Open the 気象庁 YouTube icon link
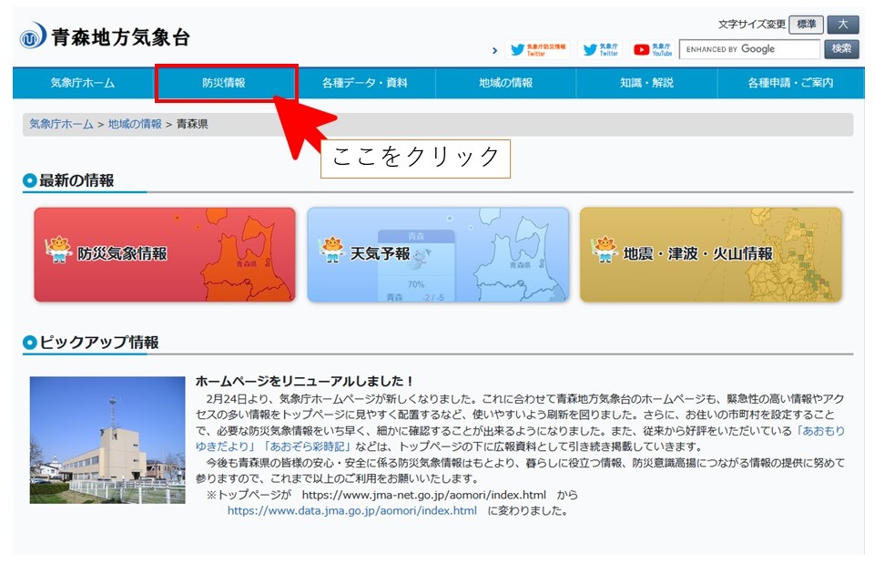The height and width of the screenshot is (564, 874). coord(653,50)
